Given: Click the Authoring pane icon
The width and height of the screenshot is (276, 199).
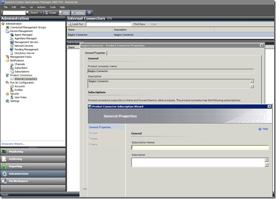Looking at the screenshot, I should tap(5, 159).
